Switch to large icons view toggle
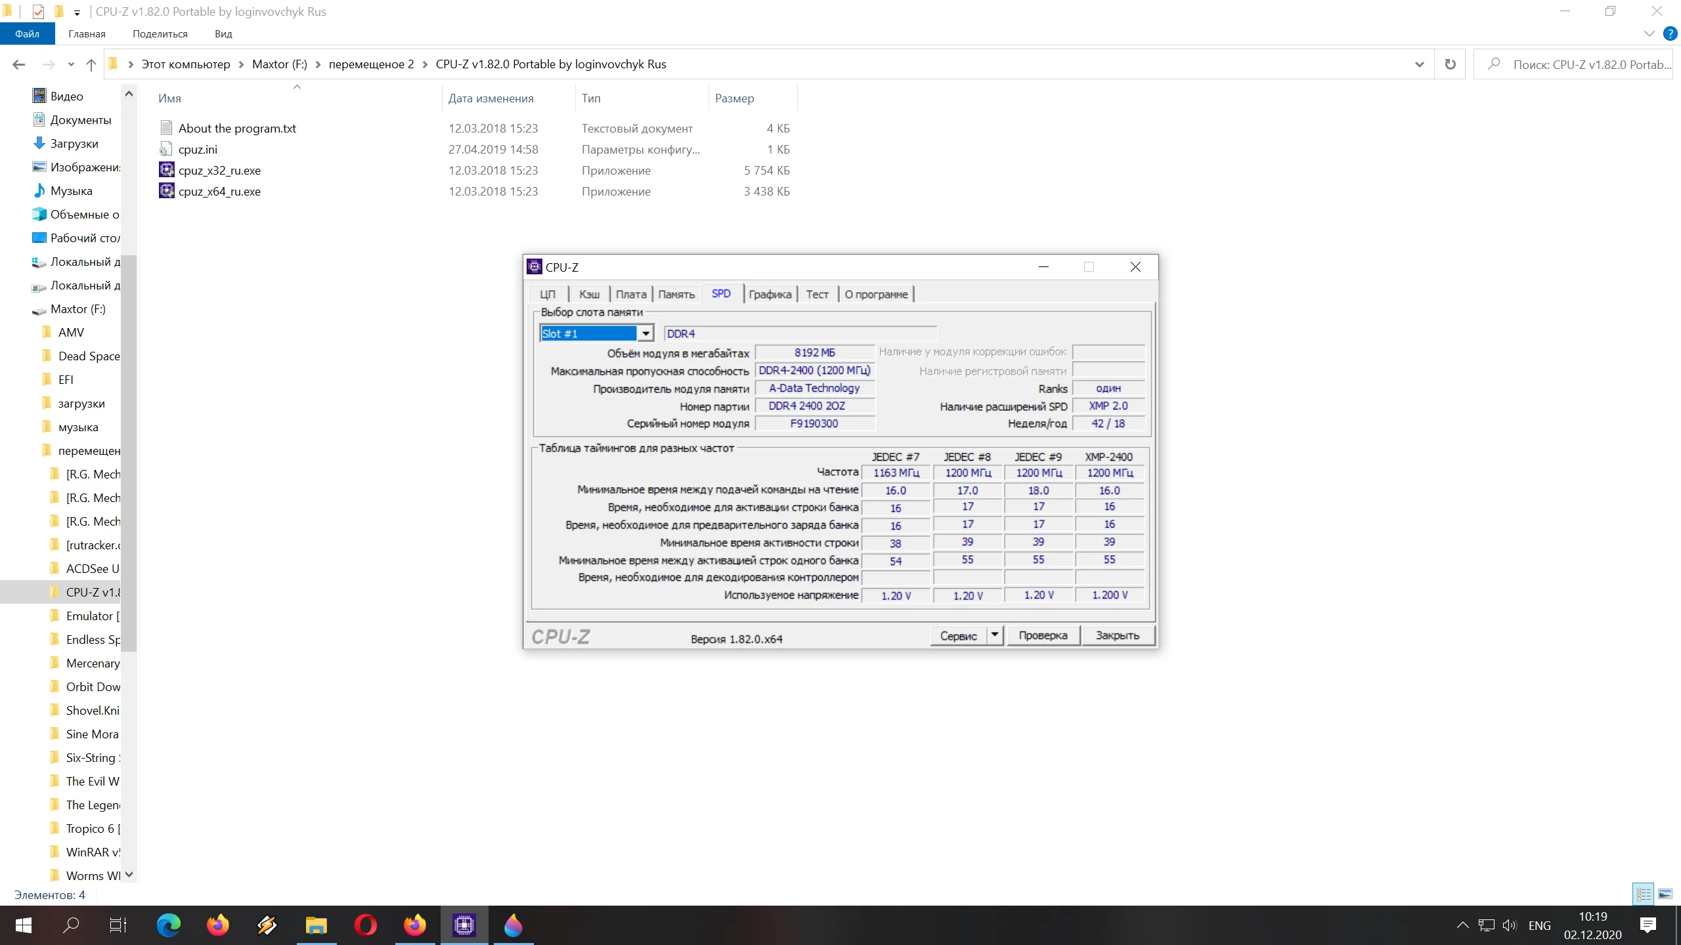Image resolution: width=1681 pixels, height=945 pixels. [1665, 894]
